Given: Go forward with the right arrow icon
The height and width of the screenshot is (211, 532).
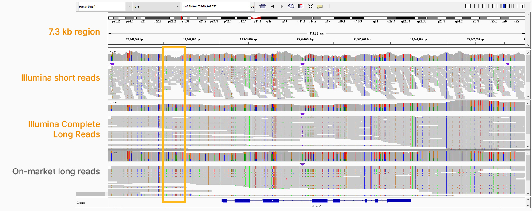Looking at the screenshot, I should pyautogui.click(x=281, y=7).
